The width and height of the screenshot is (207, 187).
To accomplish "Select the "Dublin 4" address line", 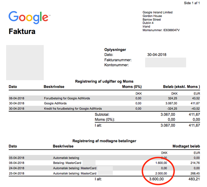I will pos(148,23).
